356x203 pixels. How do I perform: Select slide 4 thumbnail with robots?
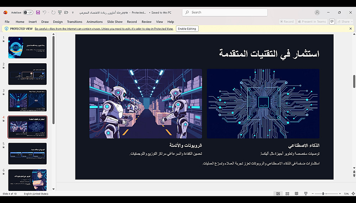click(x=27, y=127)
